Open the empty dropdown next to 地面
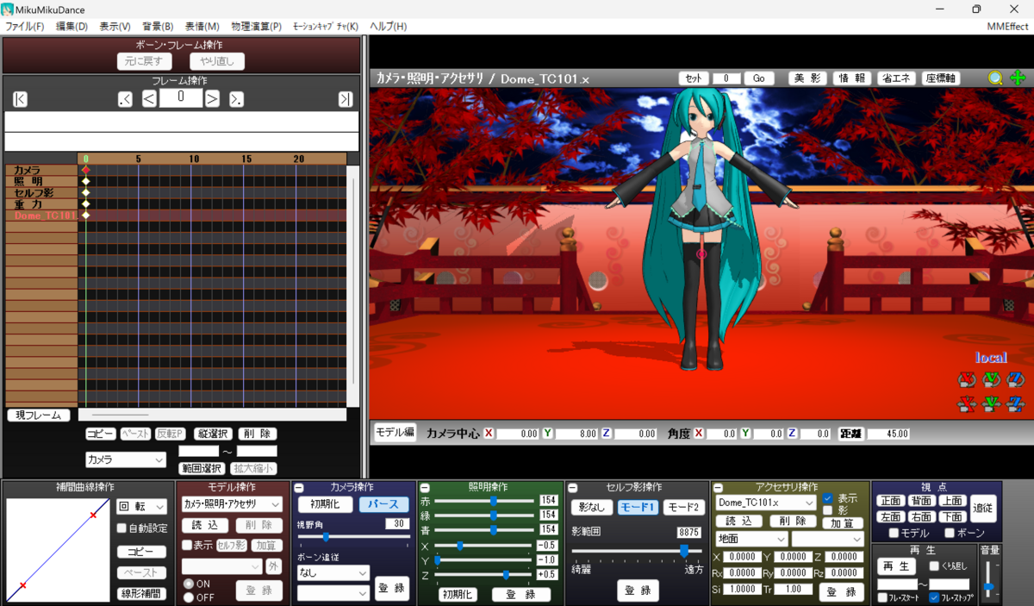 point(827,539)
